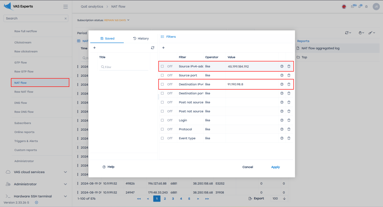Image resolution: width=383 pixels, height=207 pixels.
Task: Open help for the Login filter
Action: coord(282,120)
